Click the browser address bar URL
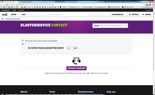Screen dimensions: 155x95 [x=33, y=5]
